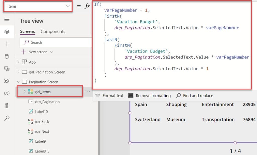Click the 1 / 4 page indicator

[235, 151]
